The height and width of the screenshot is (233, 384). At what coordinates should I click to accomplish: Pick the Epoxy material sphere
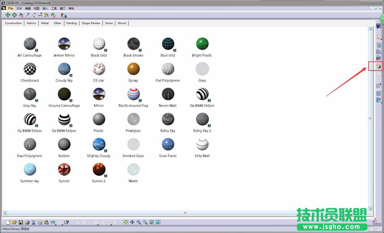pos(133,69)
